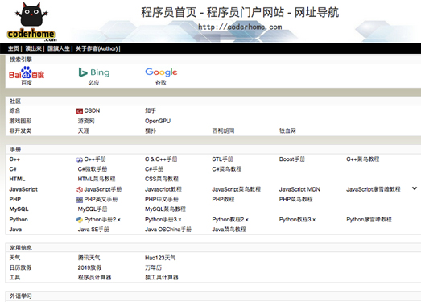Open the Java OSChina手册 link
This screenshot has width=421, height=302.
(x=168, y=230)
